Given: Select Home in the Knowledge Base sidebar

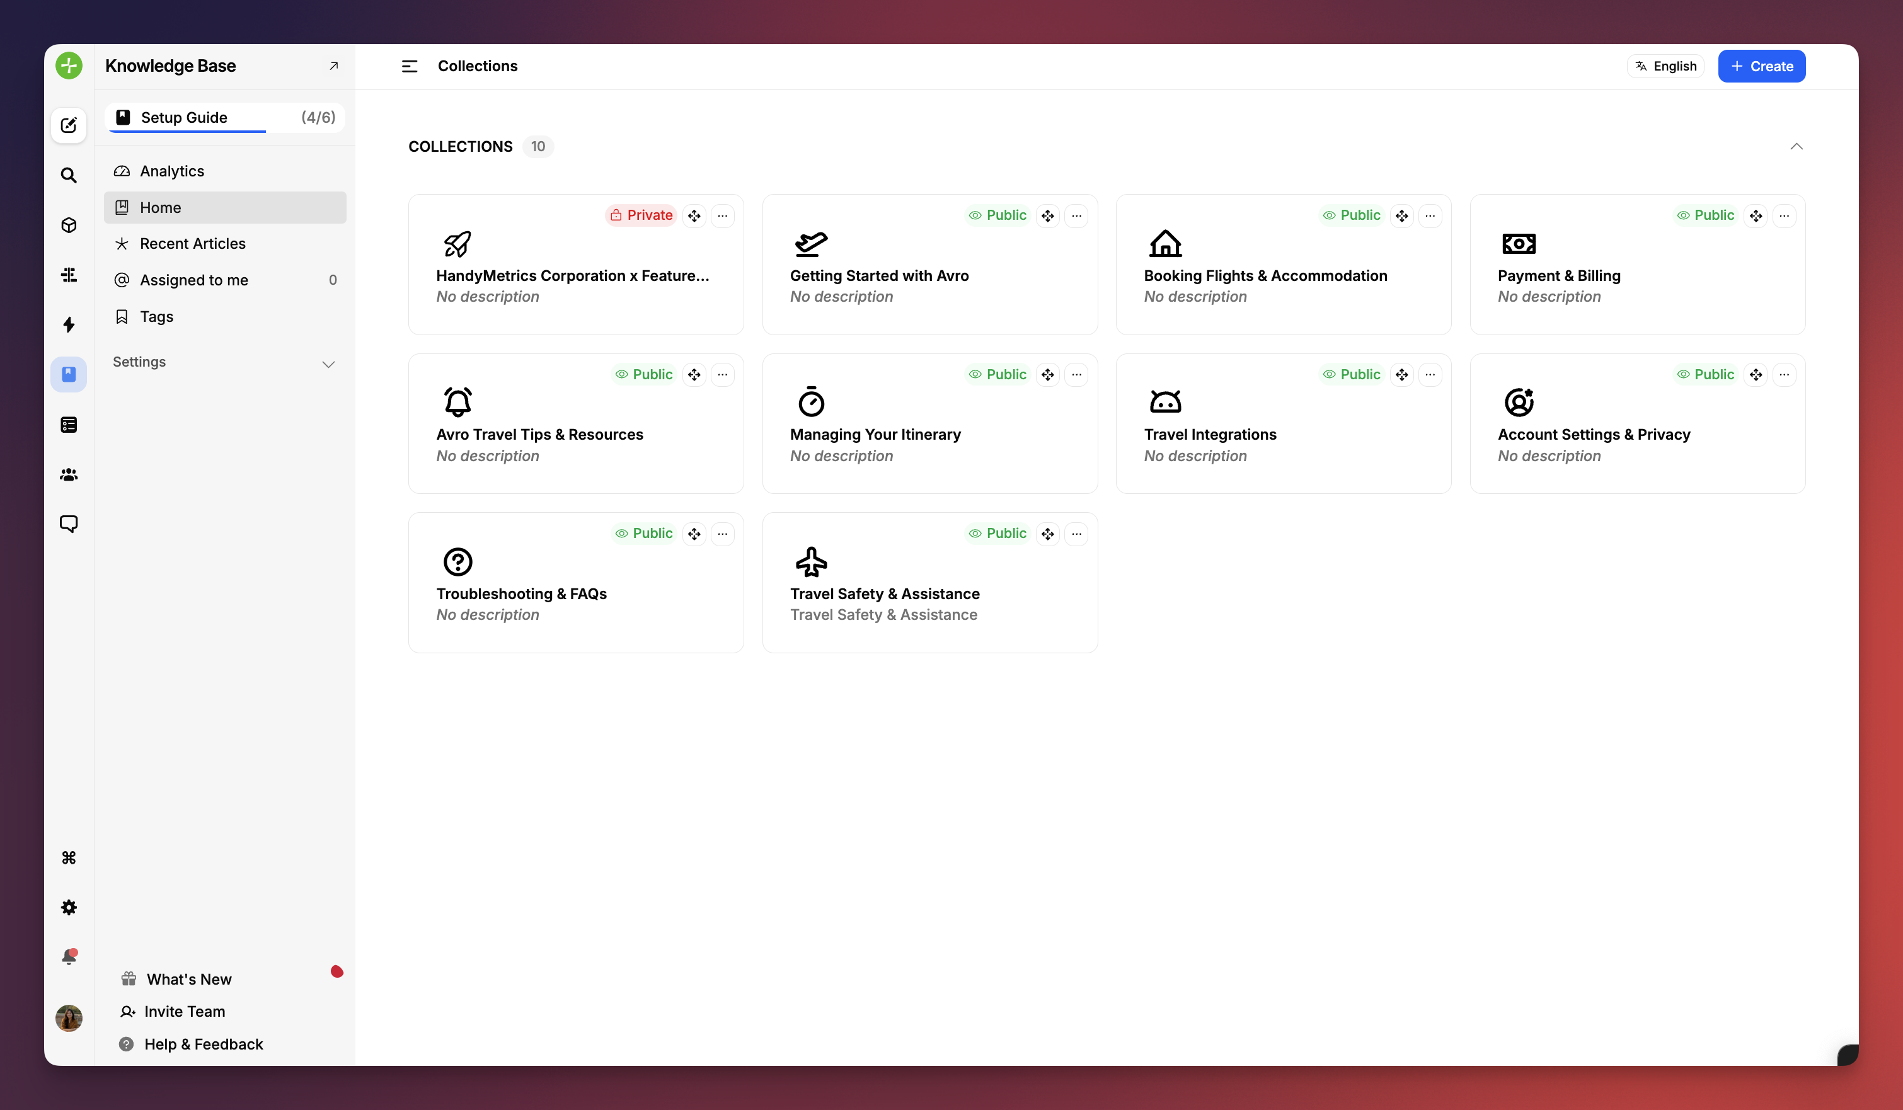Looking at the screenshot, I should tap(160, 207).
